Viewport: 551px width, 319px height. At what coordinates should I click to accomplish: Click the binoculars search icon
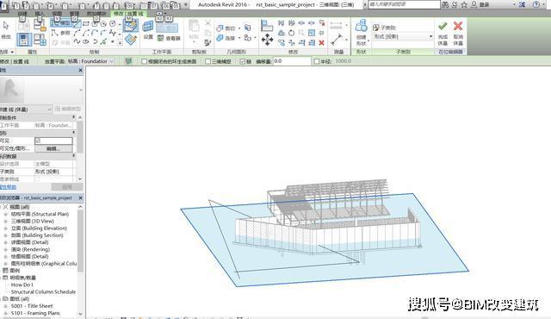tap(445, 4)
